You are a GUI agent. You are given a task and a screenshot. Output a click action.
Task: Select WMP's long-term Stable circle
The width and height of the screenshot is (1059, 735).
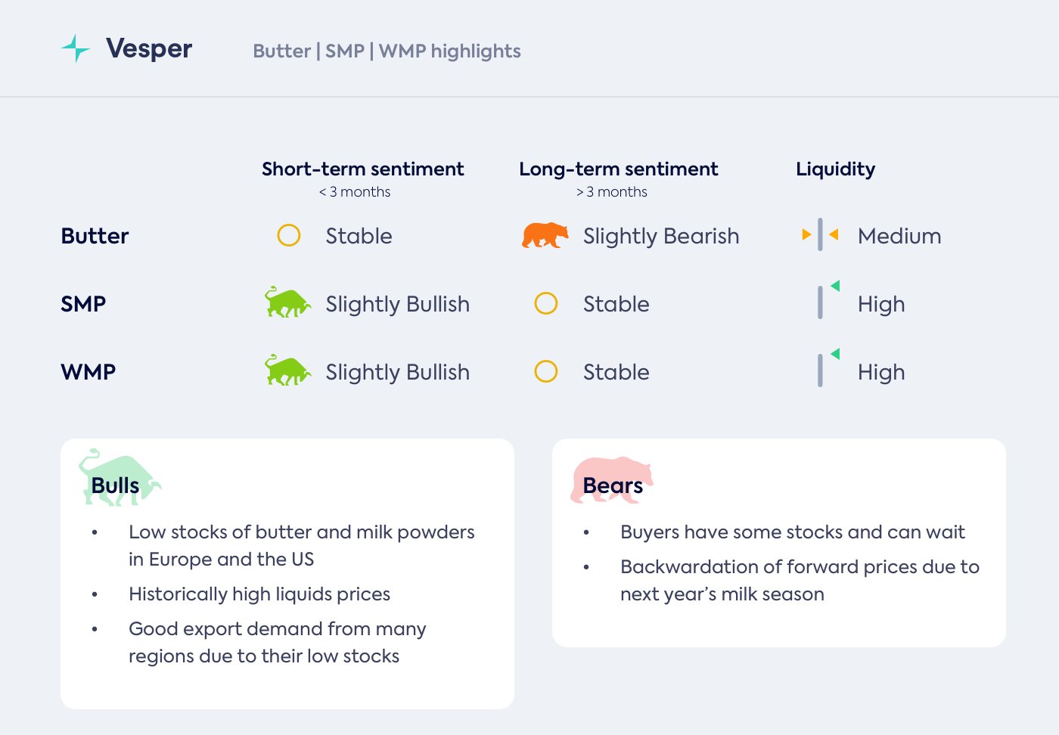pos(546,371)
